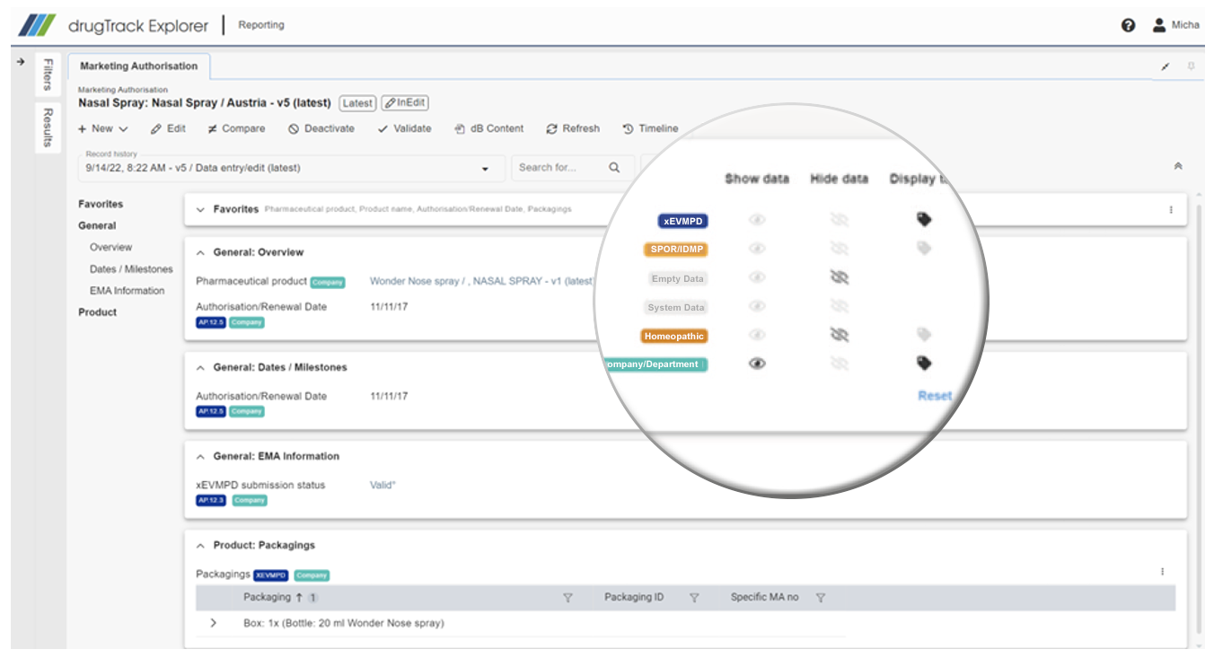The image size is (1214, 658).
Task: Filter the Packaging column
Action: [x=567, y=598]
